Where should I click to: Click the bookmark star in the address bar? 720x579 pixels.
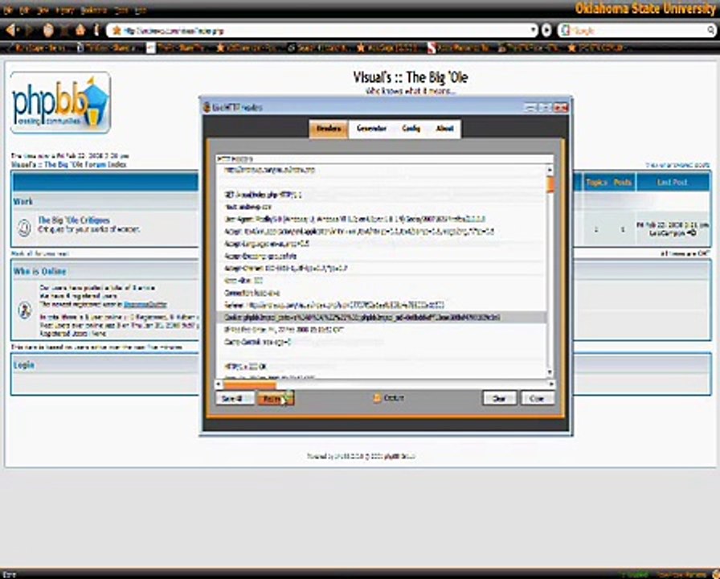(117, 31)
